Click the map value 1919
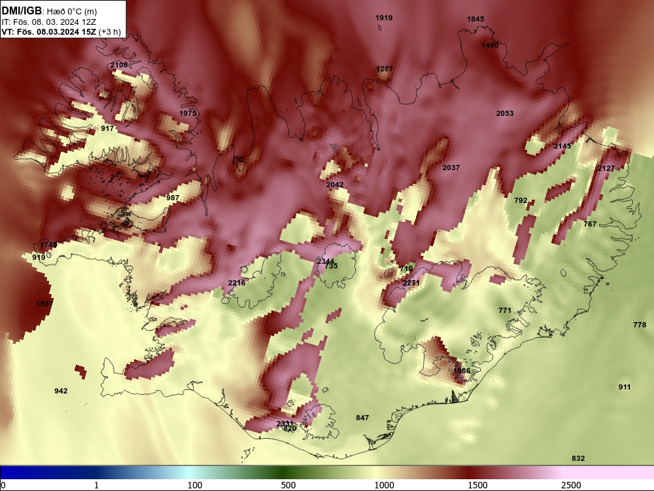The height and width of the screenshot is (491, 654). pyautogui.click(x=384, y=18)
